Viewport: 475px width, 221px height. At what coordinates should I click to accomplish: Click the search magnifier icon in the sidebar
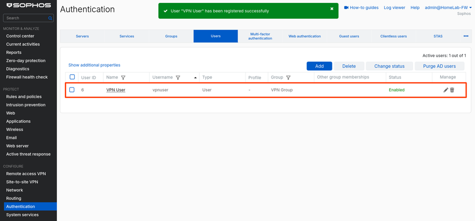[x=50, y=18]
